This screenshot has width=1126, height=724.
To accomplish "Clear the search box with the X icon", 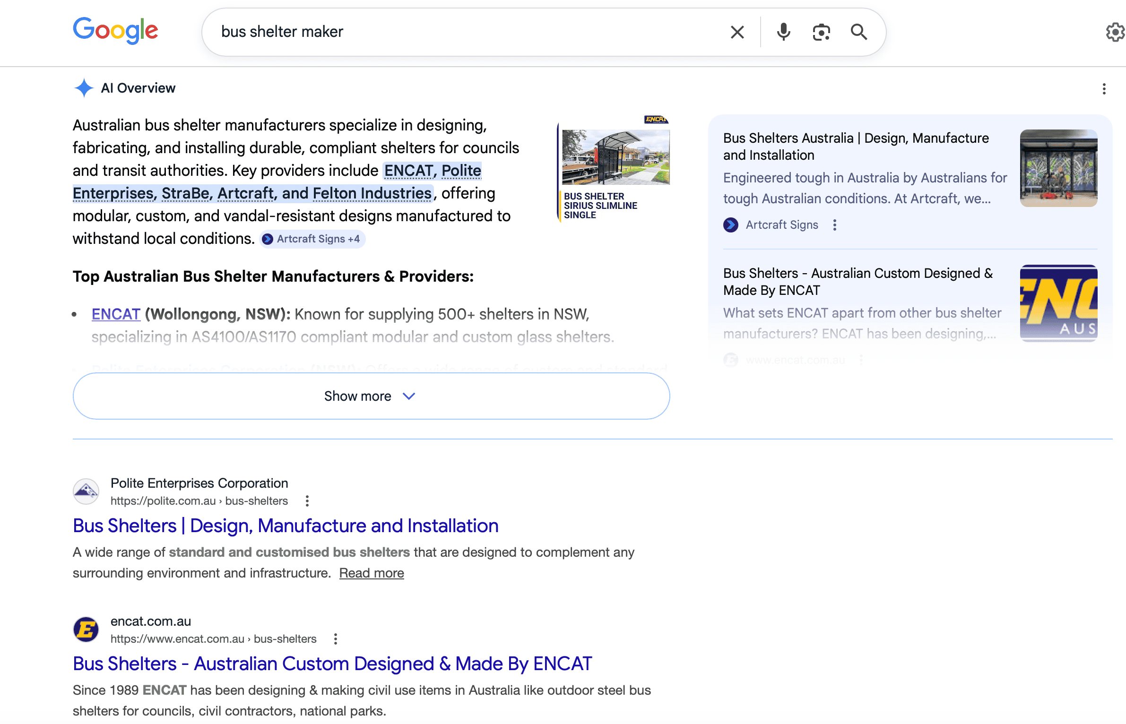I will pos(737,32).
